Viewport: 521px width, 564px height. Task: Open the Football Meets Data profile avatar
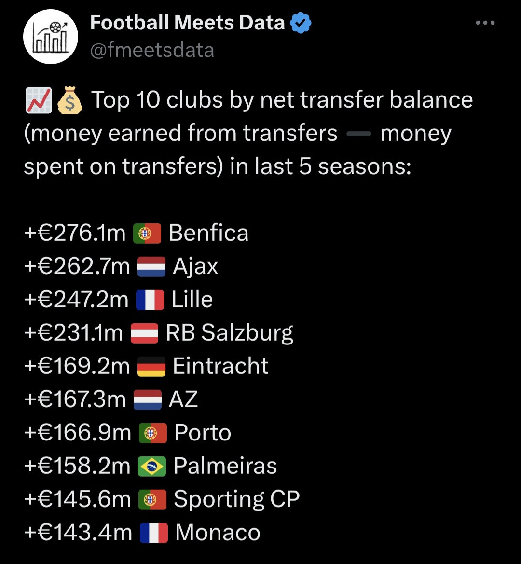point(51,37)
